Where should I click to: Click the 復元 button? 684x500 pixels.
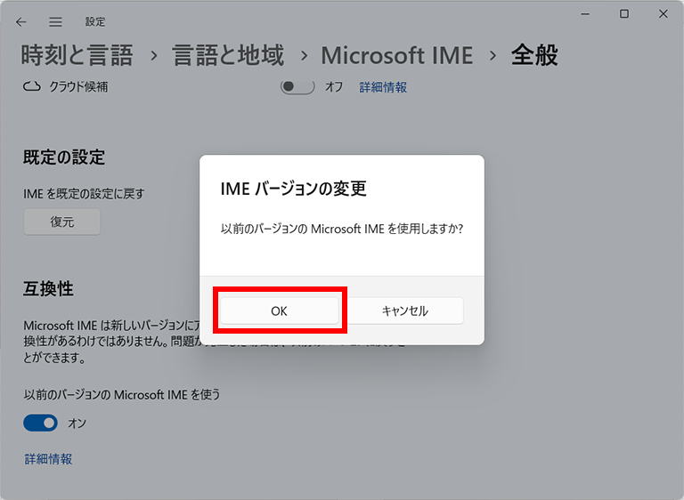pos(62,222)
